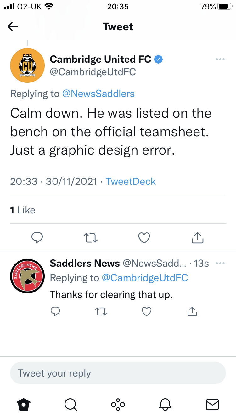The image size is (236, 420).
Task: View Cambridge United FC profile picture
Action: 27,65
